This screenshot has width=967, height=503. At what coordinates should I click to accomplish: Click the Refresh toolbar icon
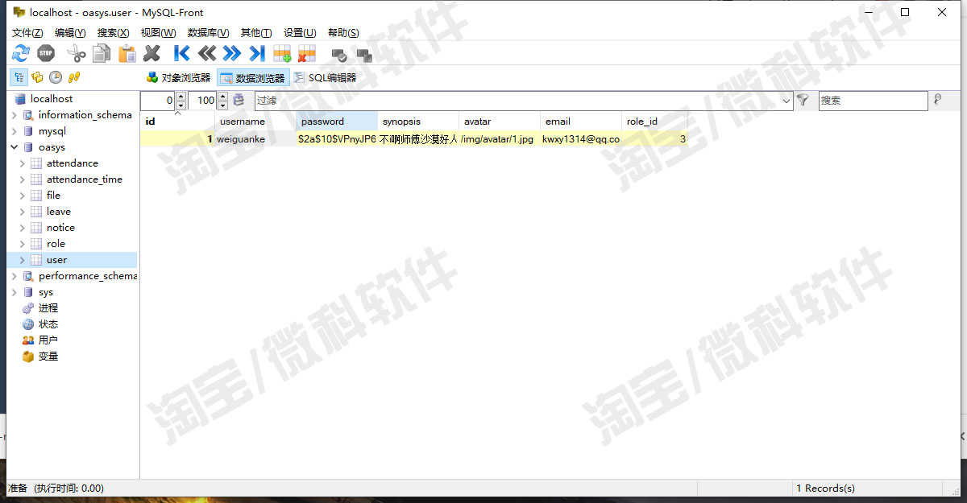pyautogui.click(x=20, y=54)
